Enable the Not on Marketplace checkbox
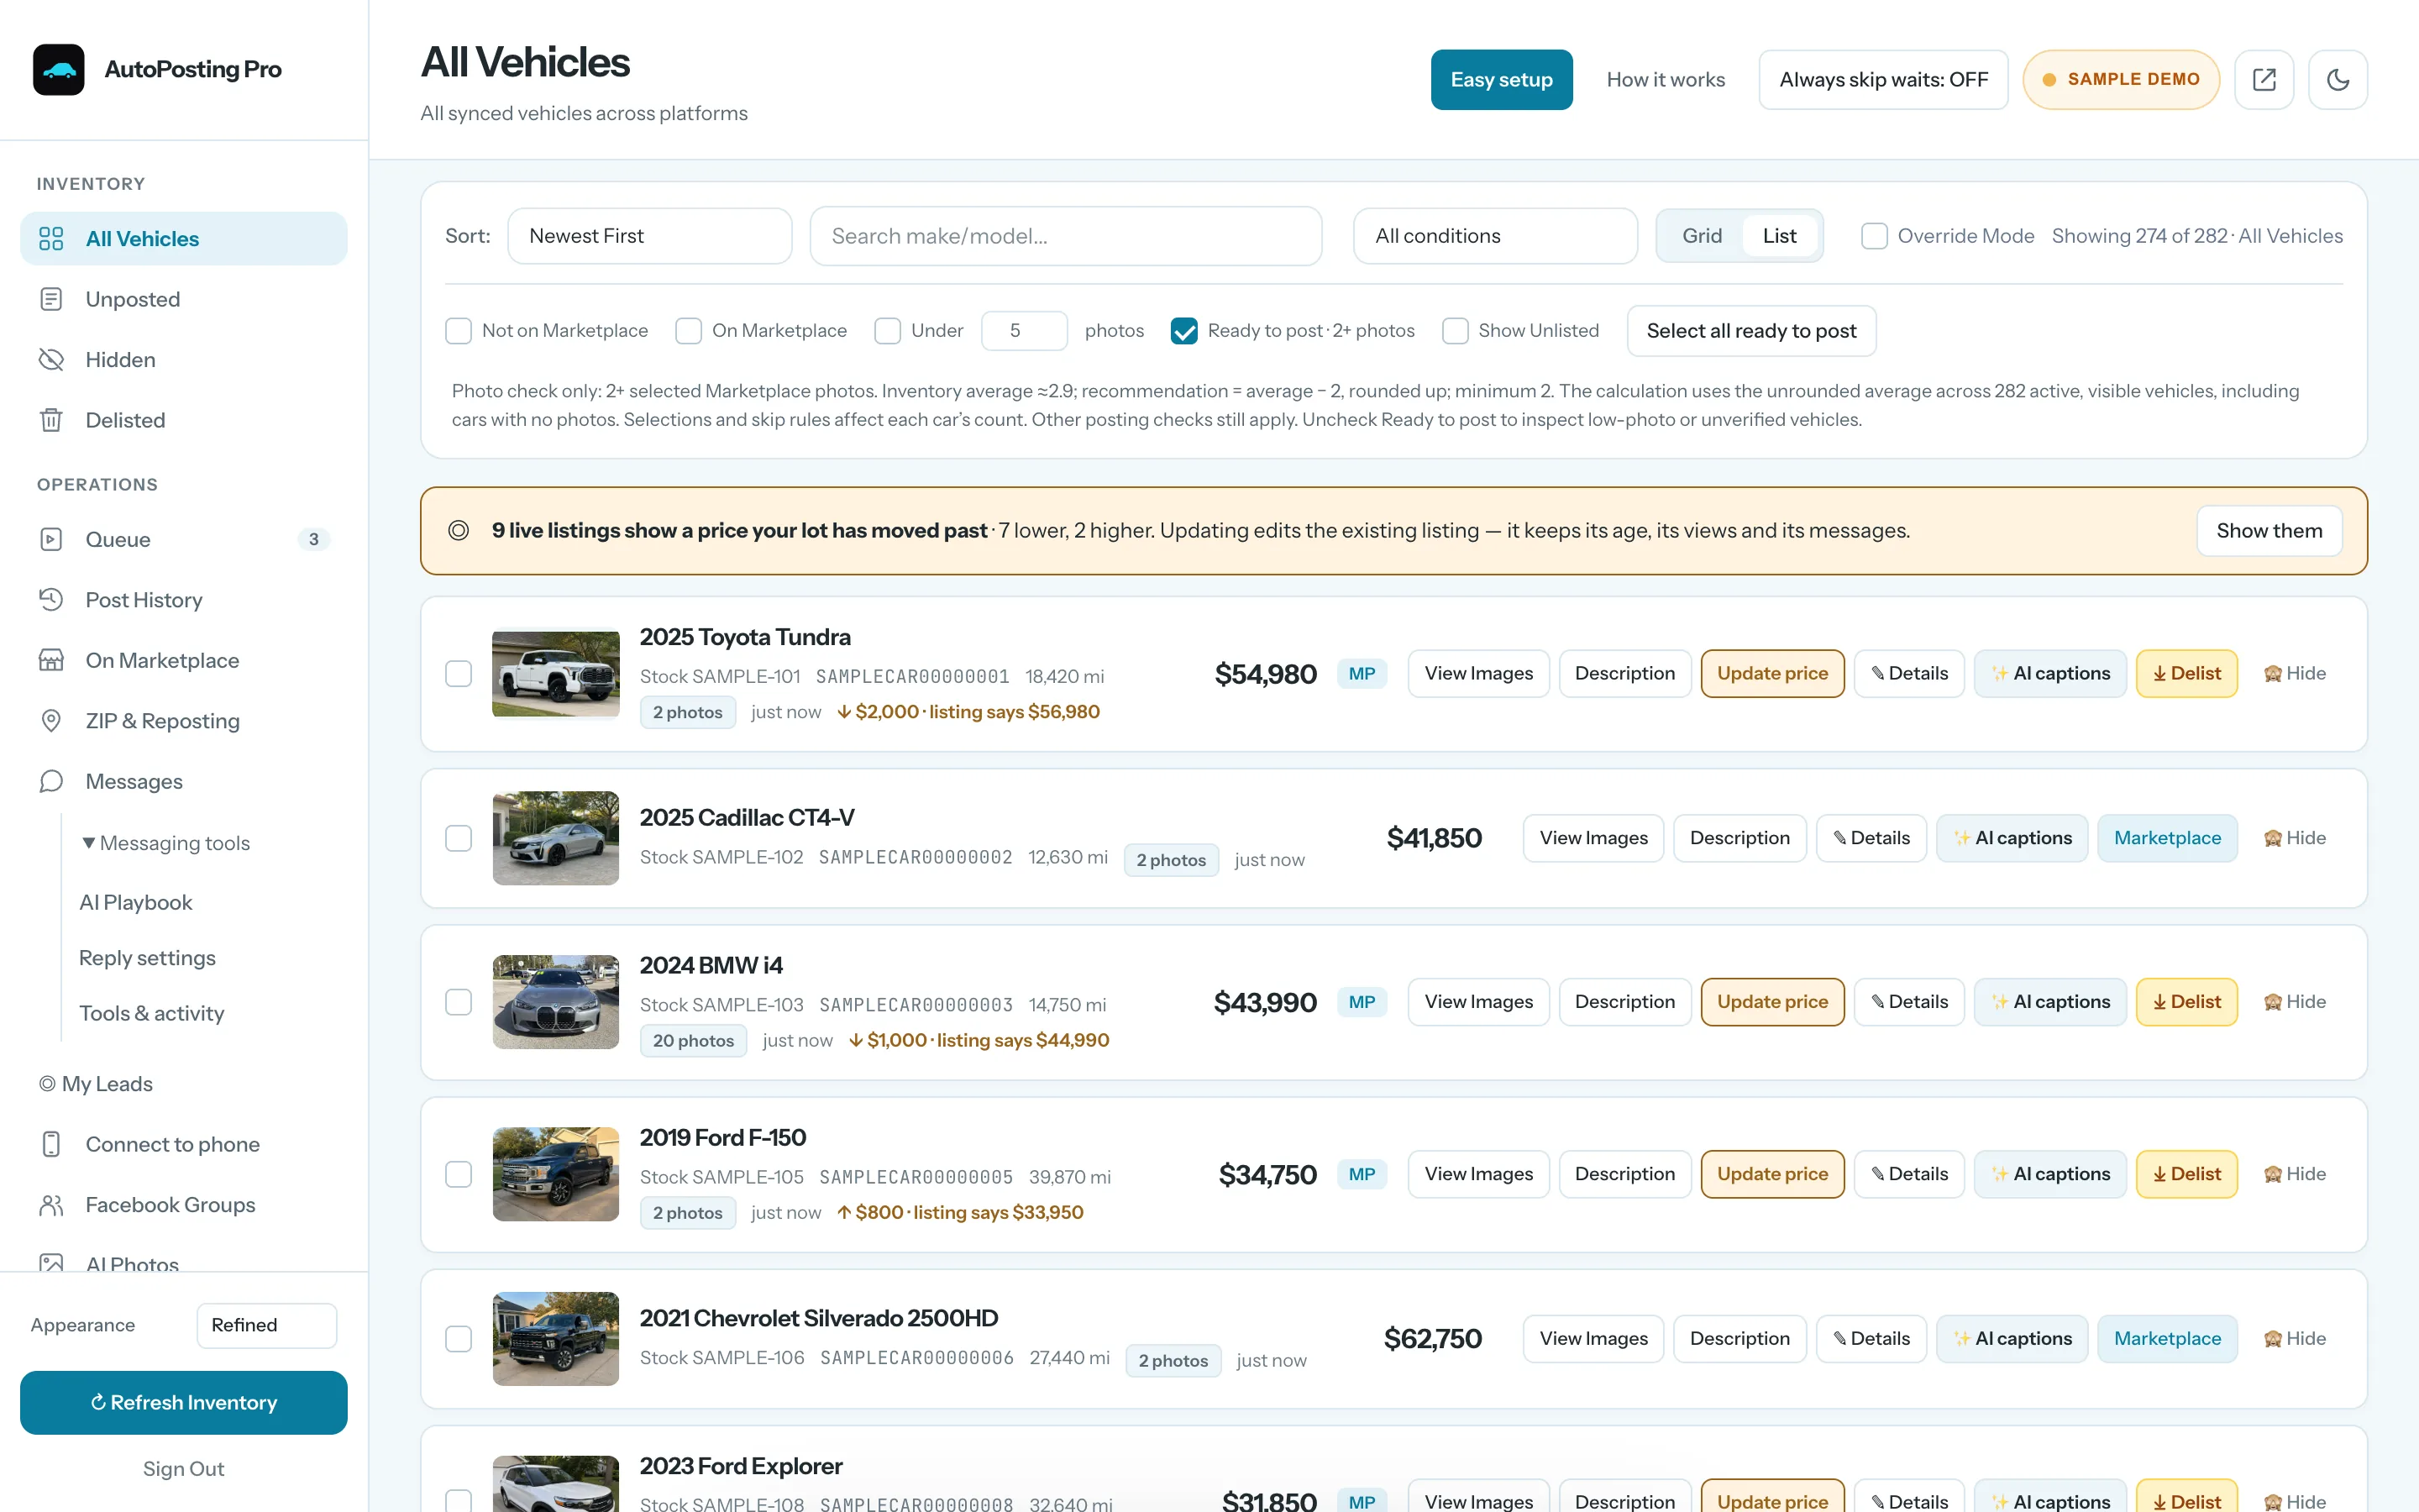Screen dimensions: 2419x1512 459,331
